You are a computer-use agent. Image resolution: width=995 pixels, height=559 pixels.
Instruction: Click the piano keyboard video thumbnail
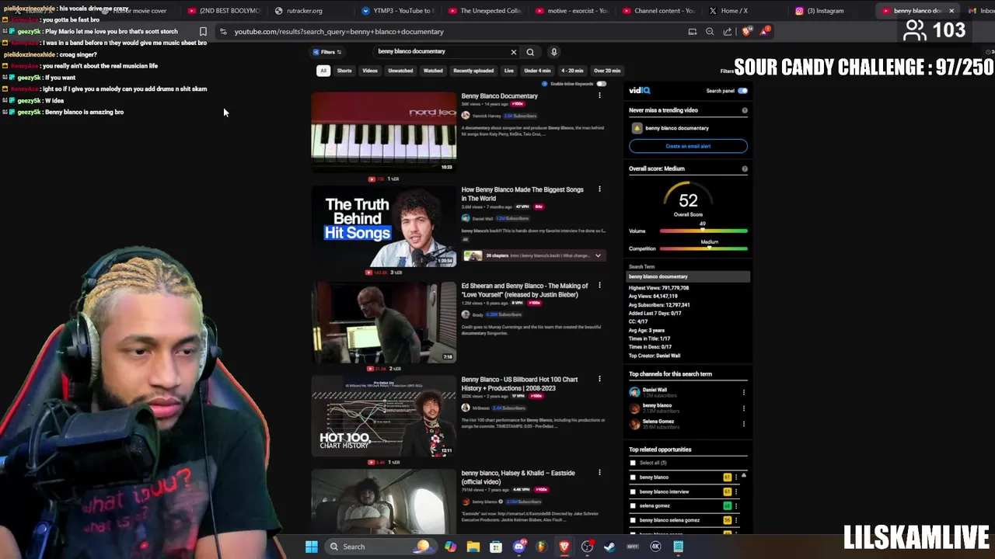pyautogui.click(x=384, y=133)
